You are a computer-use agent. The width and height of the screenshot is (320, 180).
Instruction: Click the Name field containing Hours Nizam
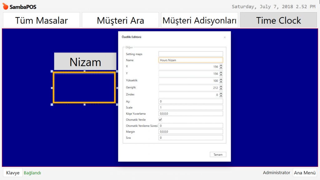[191, 60]
